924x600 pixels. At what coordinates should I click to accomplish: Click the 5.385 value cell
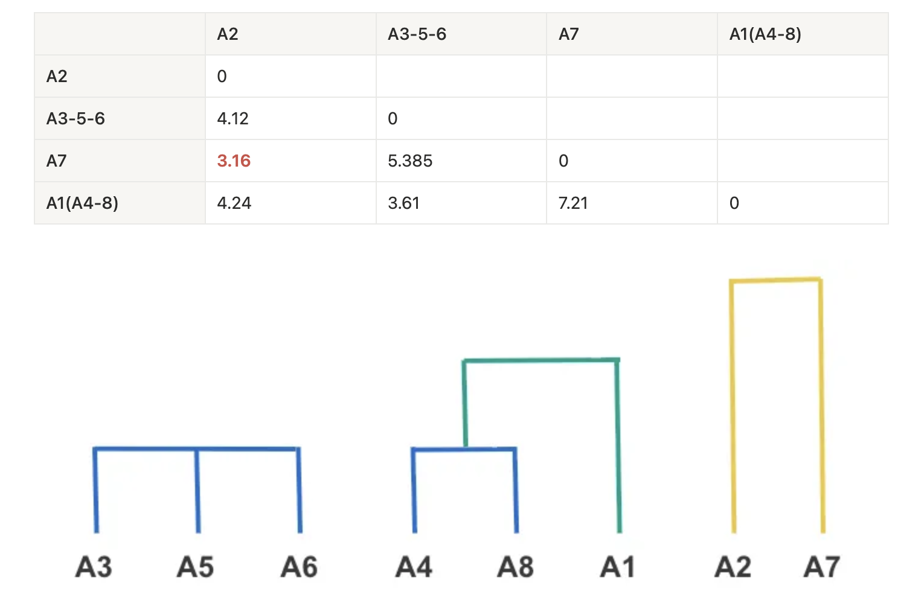coord(410,161)
